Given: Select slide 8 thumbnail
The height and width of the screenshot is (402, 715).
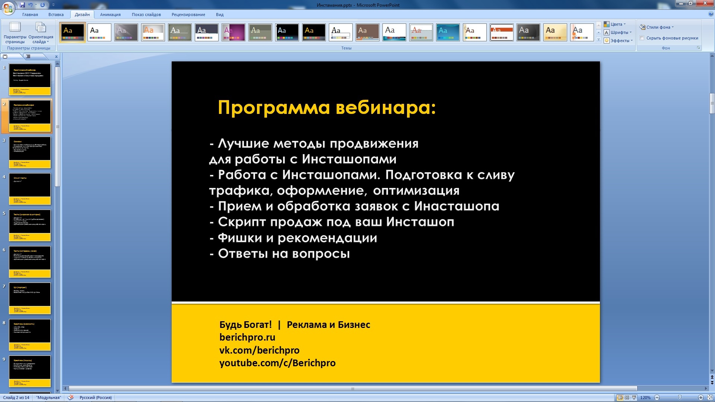Looking at the screenshot, I should pos(30,335).
